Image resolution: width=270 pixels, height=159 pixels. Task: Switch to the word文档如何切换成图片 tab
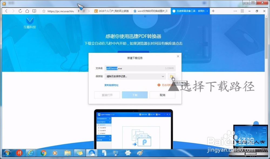151,11
